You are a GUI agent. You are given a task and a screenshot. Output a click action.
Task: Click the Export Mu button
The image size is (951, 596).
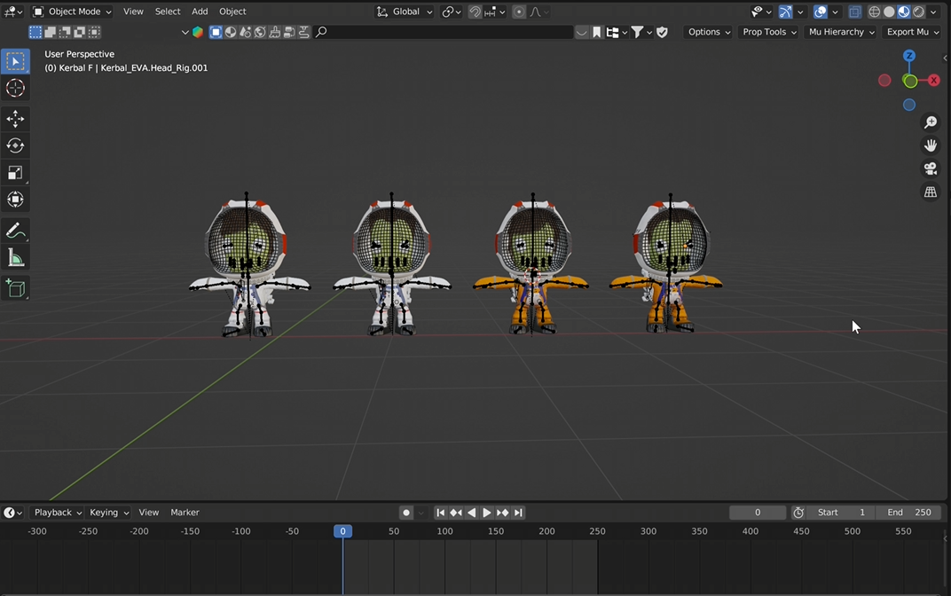pos(912,32)
